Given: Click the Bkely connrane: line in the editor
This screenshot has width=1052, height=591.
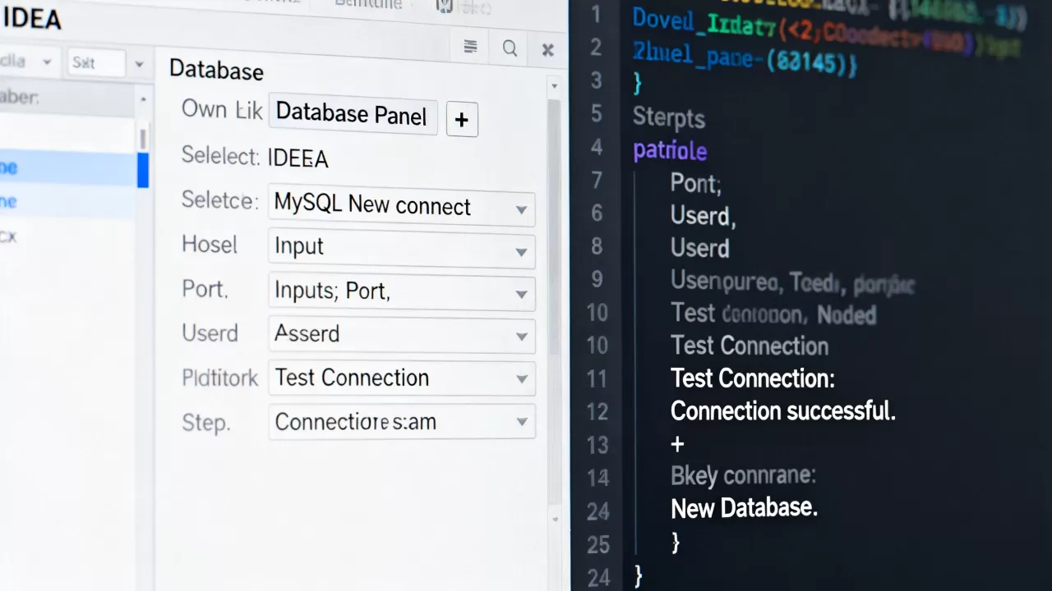Looking at the screenshot, I should (x=743, y=475).
